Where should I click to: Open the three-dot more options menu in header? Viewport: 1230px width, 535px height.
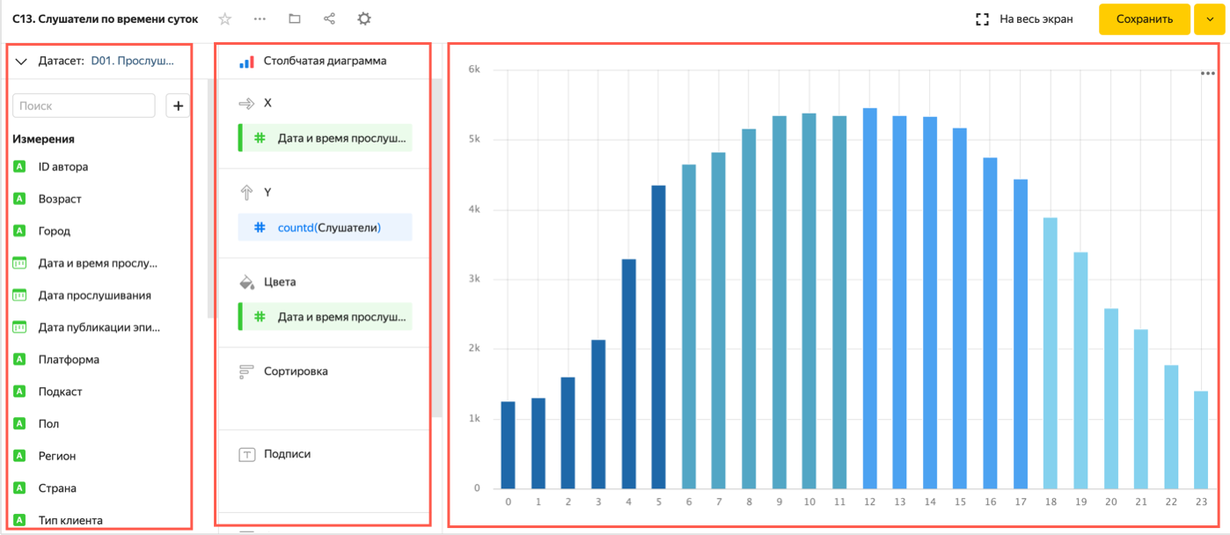pyautogui.click(x=260, y=18)
